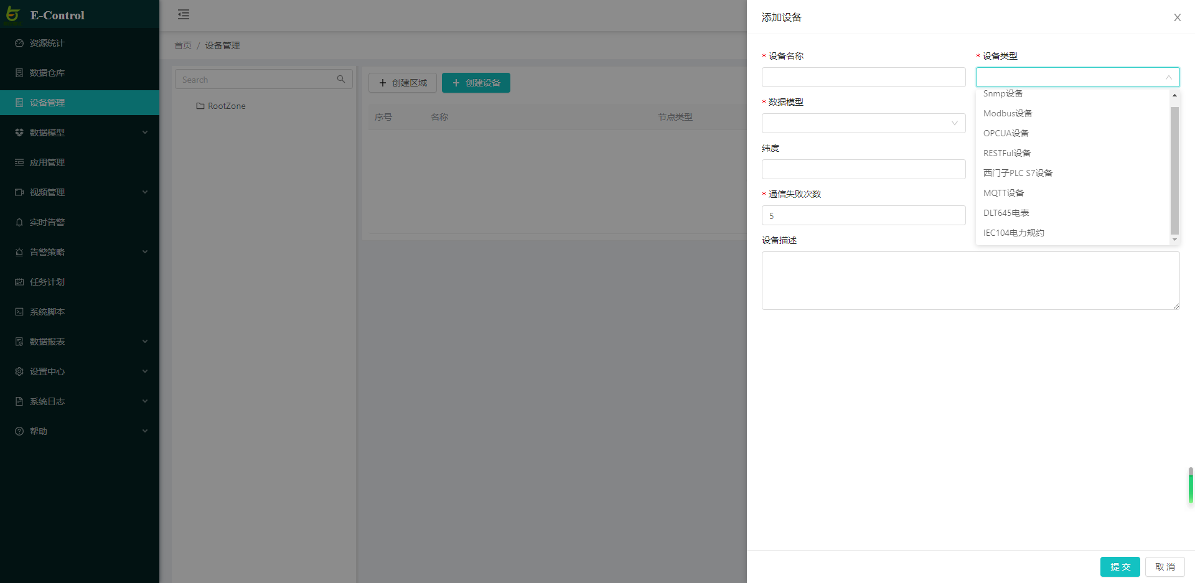Open 应用管理 menu item

coord(80,162)
